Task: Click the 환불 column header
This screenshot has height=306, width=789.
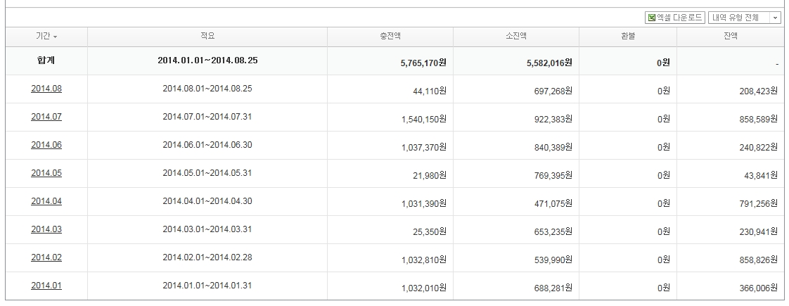Action: [x=627, y=37]
